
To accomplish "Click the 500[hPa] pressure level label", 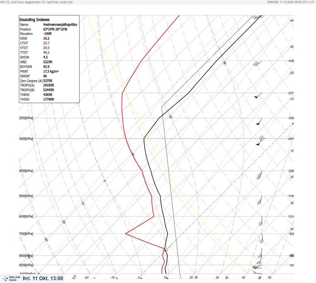I will coord(26,196).
